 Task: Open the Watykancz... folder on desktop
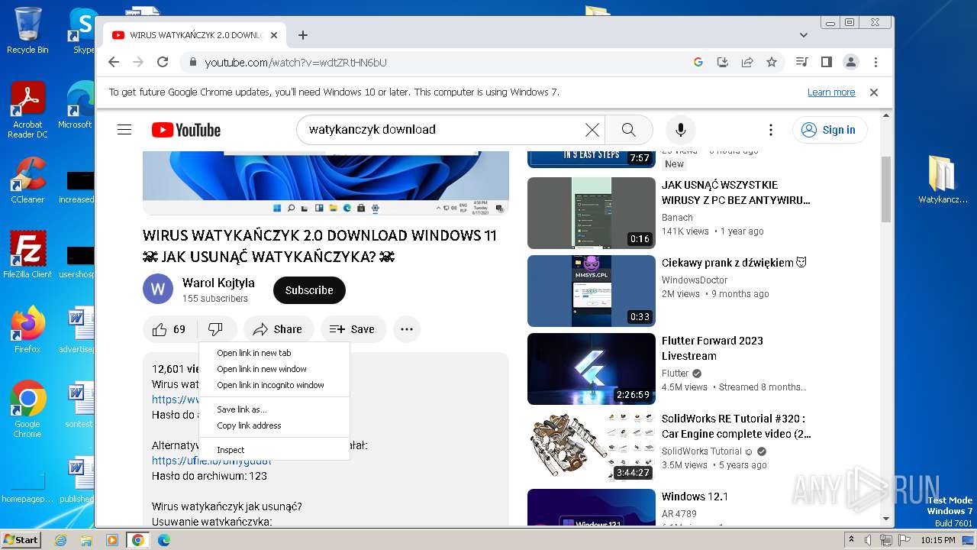click(x=943, y=180)
